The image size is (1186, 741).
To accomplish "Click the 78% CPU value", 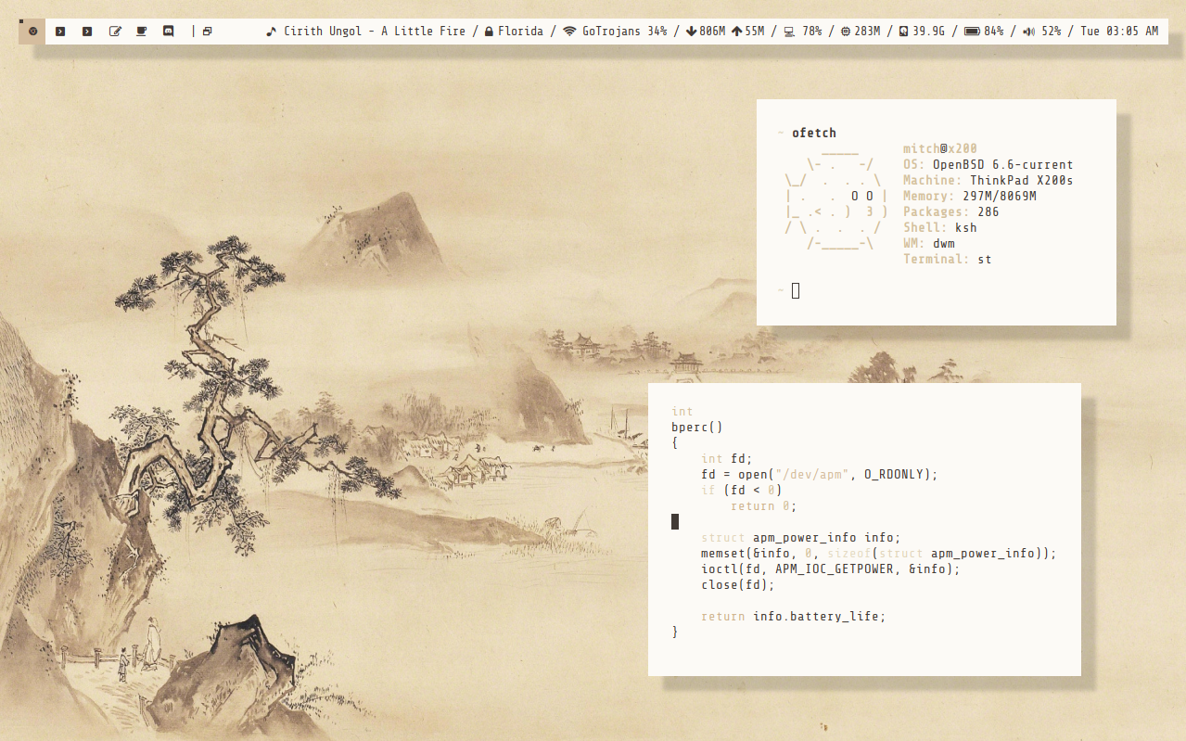I will 812,32.
